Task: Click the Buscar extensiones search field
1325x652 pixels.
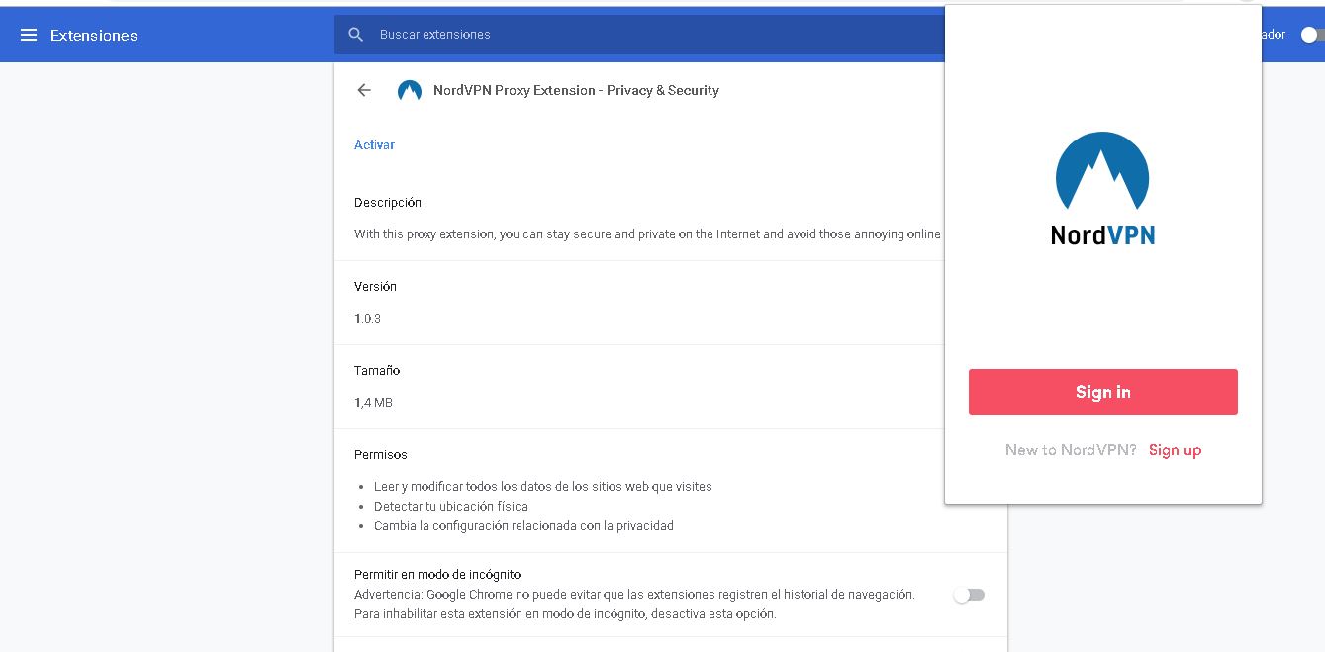Action: tap(639, 35)
